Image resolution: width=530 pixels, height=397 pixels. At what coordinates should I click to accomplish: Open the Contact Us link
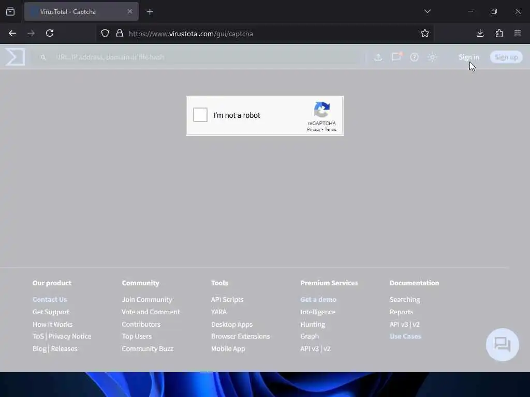click(x=50, y=299)
